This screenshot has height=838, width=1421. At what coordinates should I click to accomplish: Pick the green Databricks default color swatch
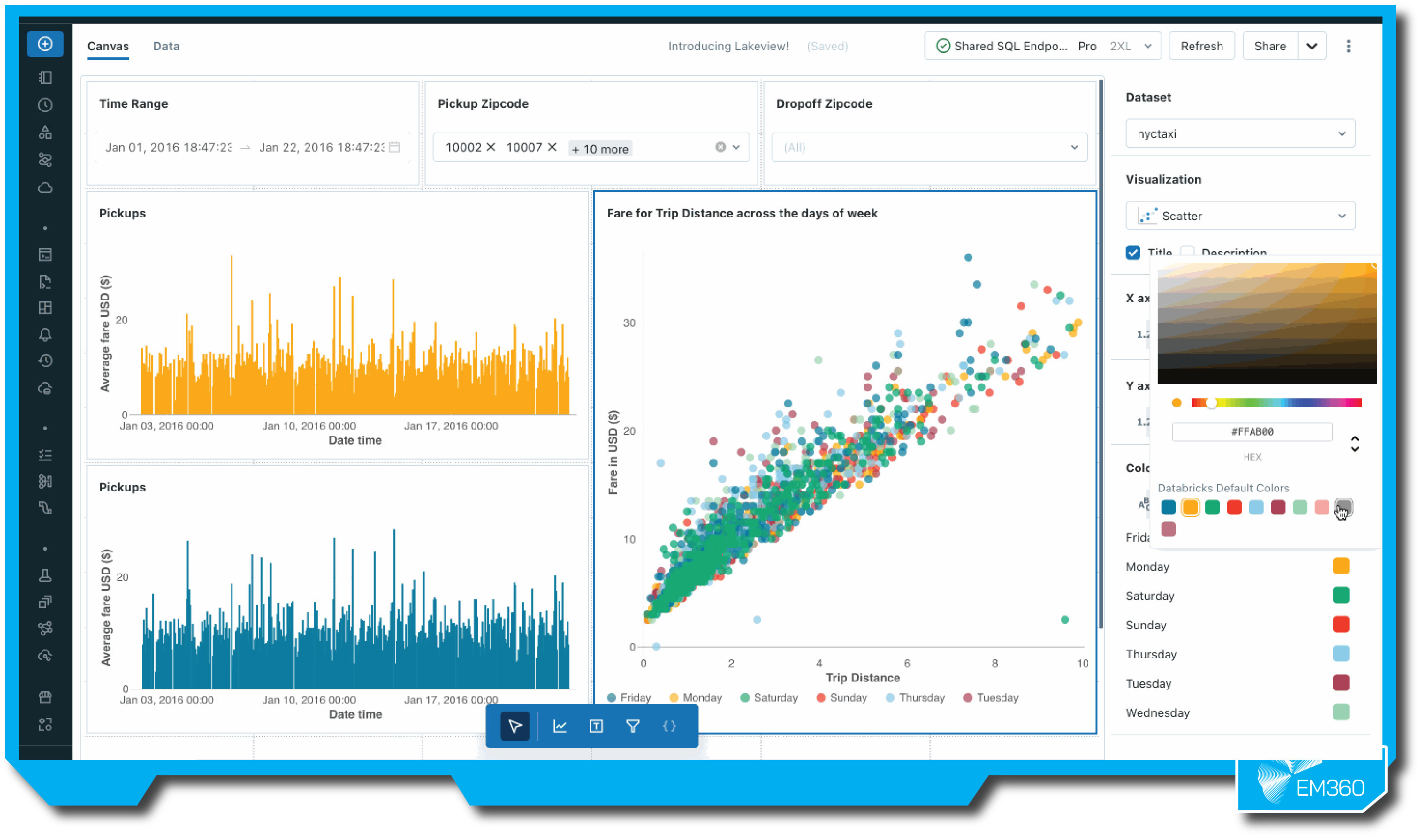pos(1212,507)
